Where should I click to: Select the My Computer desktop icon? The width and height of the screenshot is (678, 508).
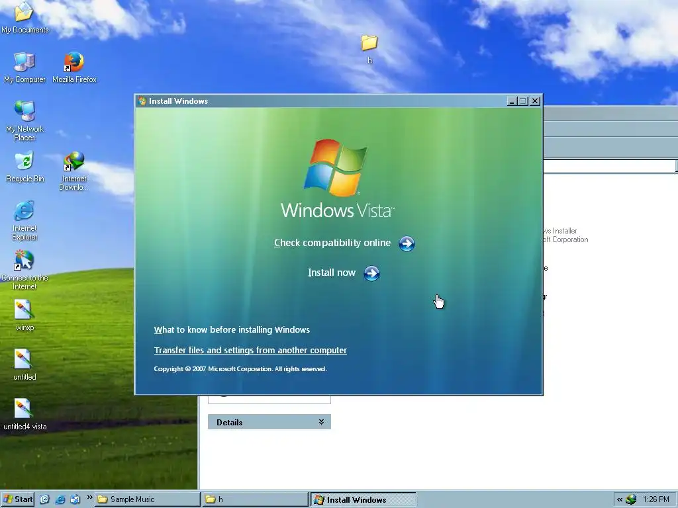(x=24, y=67)
